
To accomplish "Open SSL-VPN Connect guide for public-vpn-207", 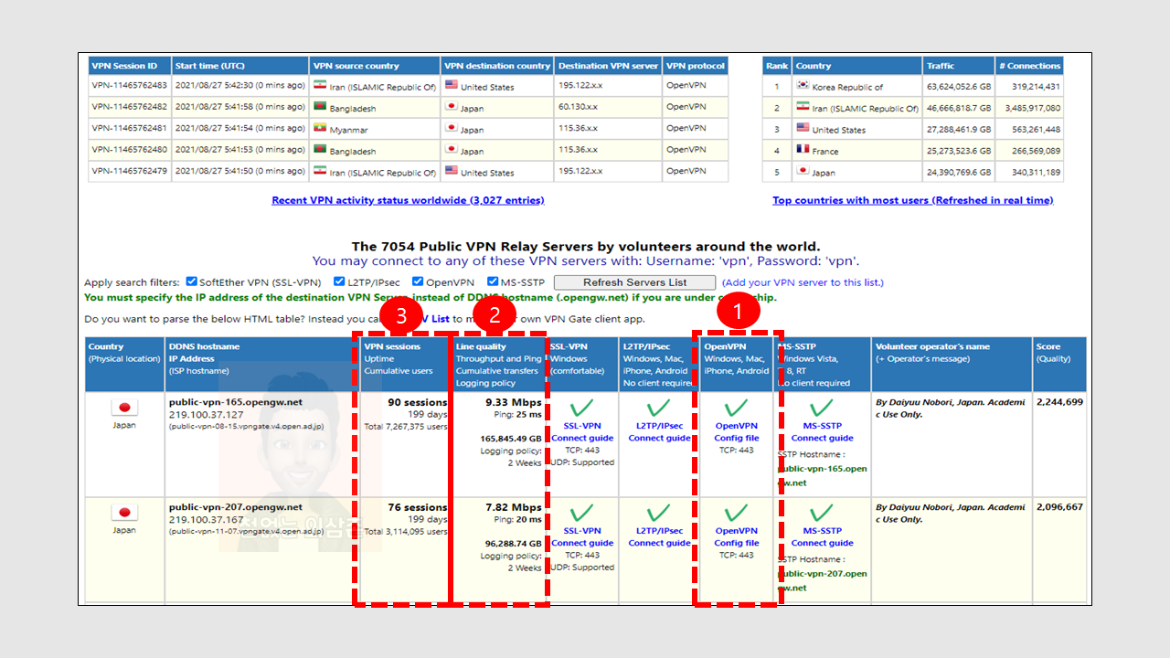I will 582,536.
